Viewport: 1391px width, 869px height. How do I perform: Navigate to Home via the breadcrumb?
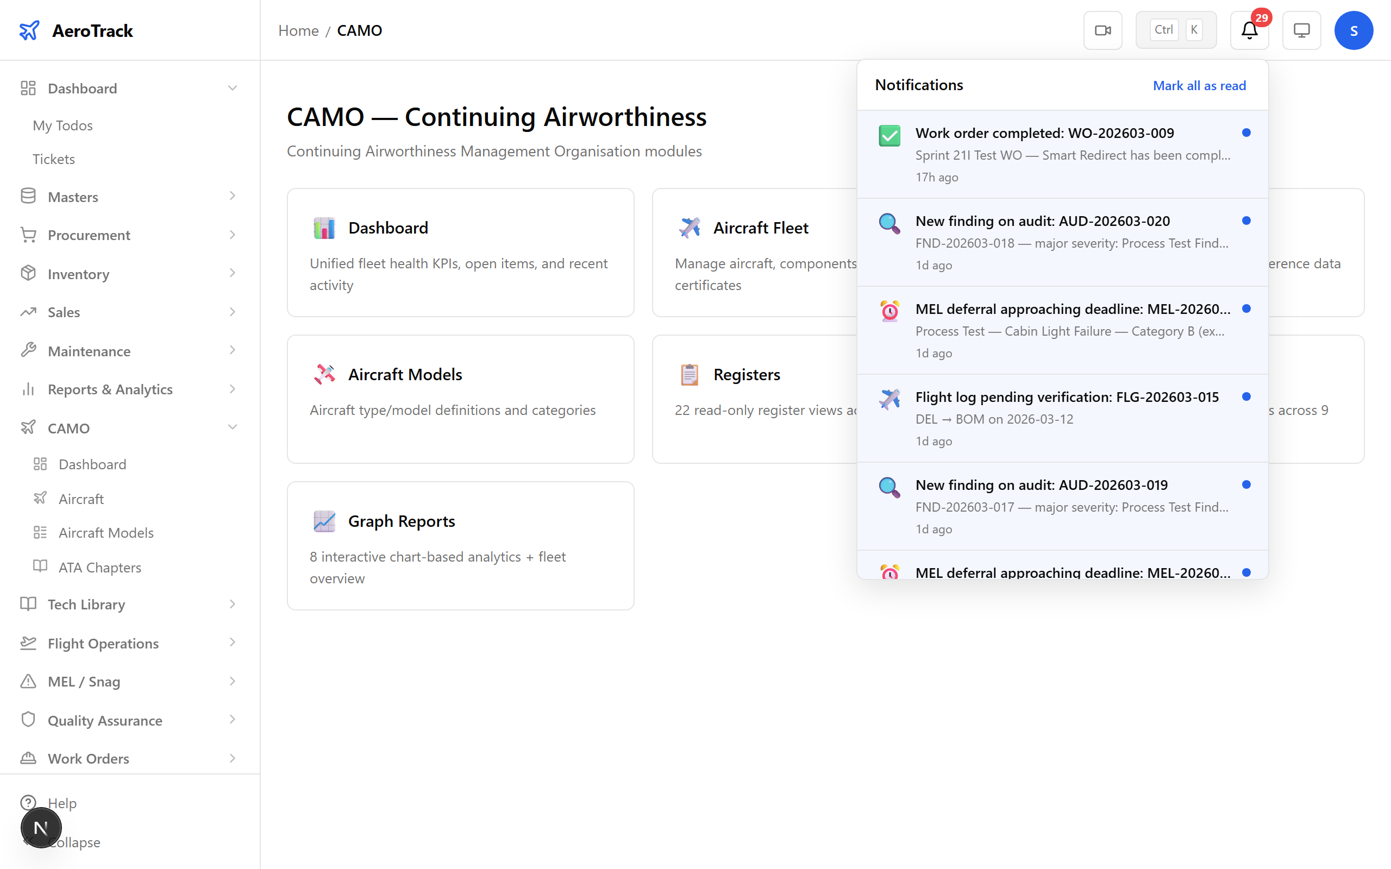[x=298, y=30]
